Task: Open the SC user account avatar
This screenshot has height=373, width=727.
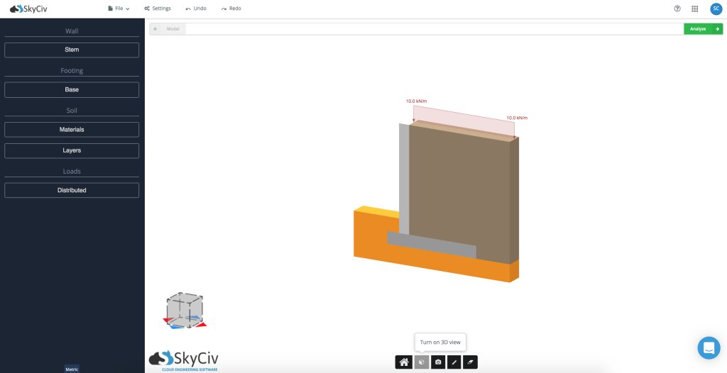Action: (x=716, y=9)
